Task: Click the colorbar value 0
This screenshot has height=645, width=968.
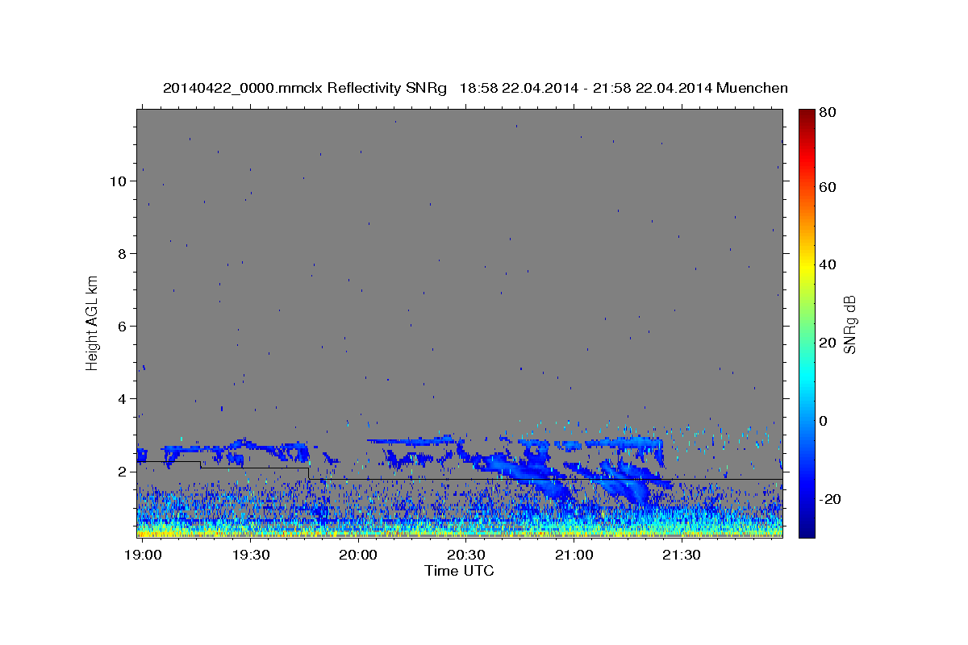Action: (x=824, y=421)
